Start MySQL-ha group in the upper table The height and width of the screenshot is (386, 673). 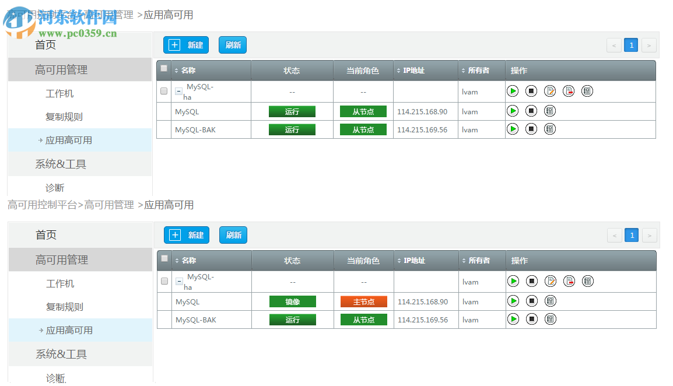pos(513,91)
